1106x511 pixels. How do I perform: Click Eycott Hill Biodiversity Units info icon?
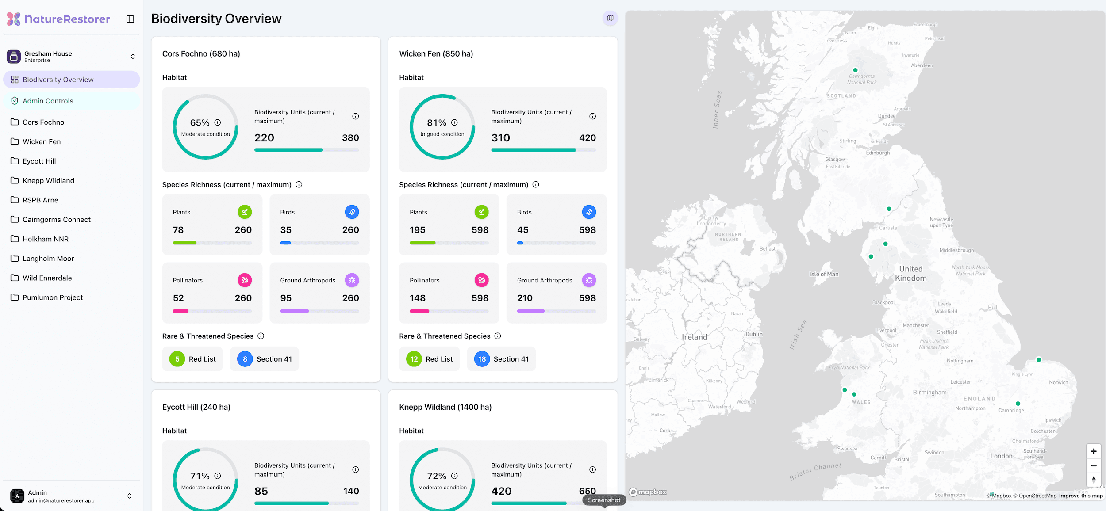click(356, 469)
